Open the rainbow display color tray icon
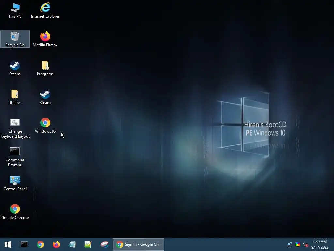 298,244
